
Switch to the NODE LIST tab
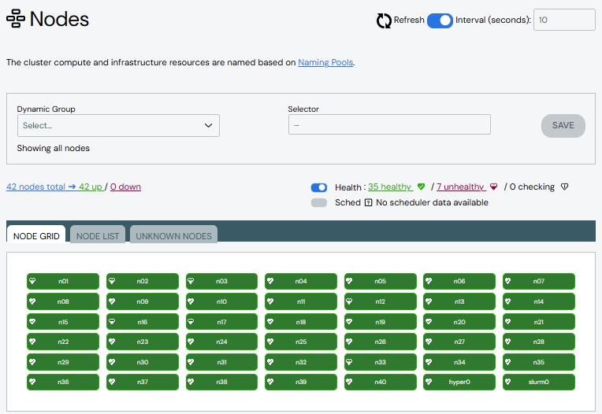point(98,236)
